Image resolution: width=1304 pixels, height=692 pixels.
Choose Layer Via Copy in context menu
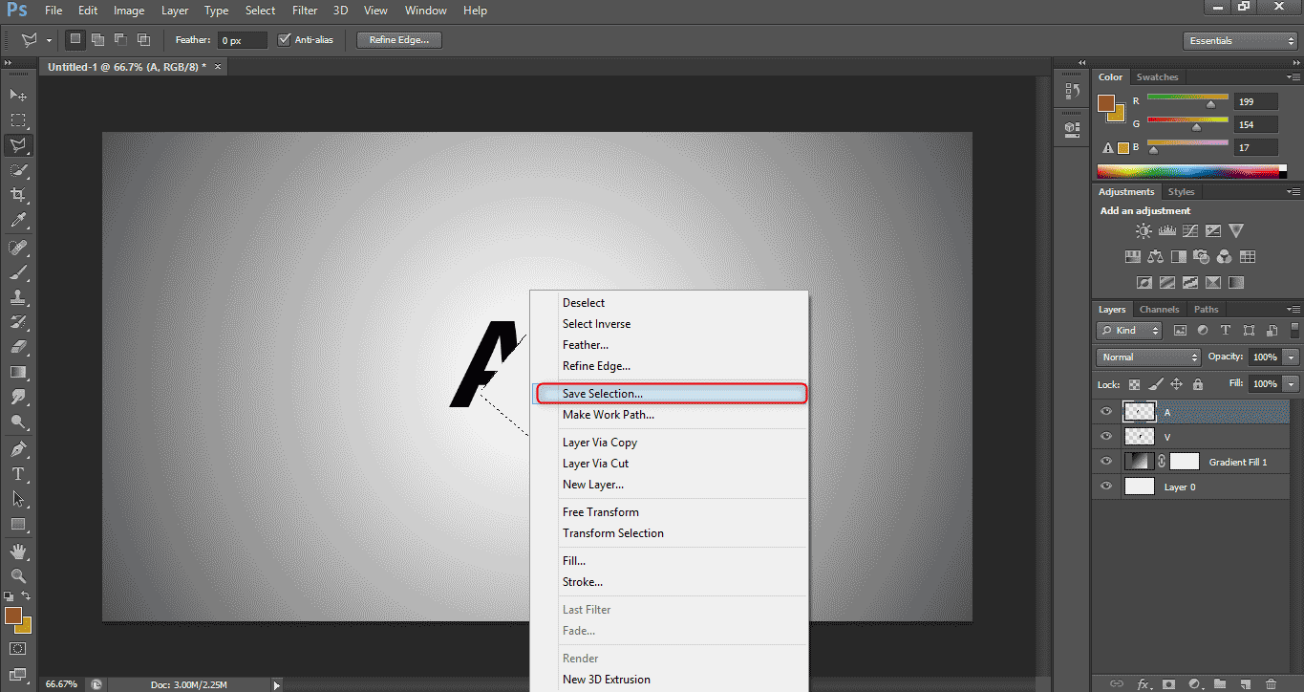(671, 443)
